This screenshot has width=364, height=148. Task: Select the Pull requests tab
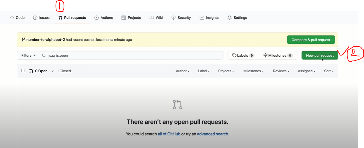[x=72, y=18]
